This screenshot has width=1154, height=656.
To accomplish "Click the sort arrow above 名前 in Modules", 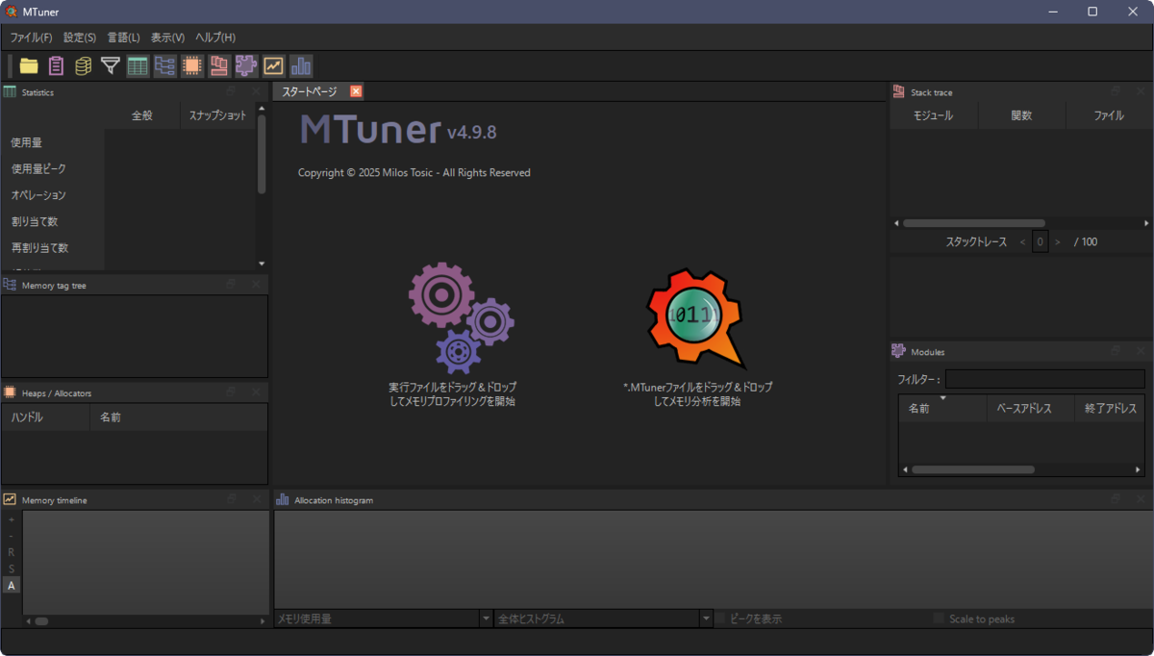I will 942,397.
